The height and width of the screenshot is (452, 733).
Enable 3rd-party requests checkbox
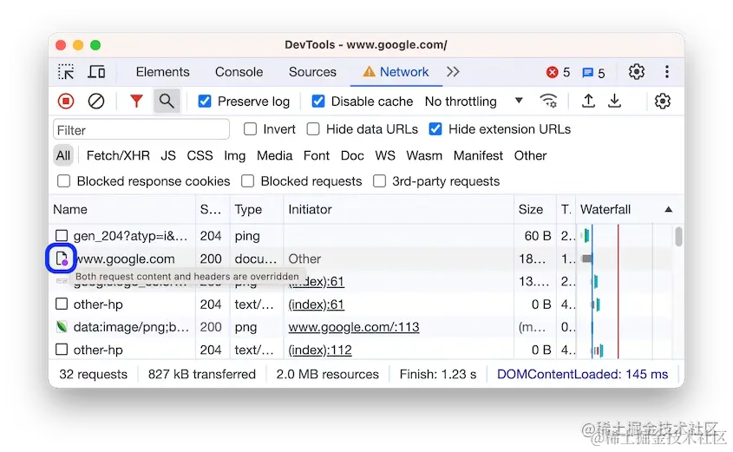(x=380, y=181)
